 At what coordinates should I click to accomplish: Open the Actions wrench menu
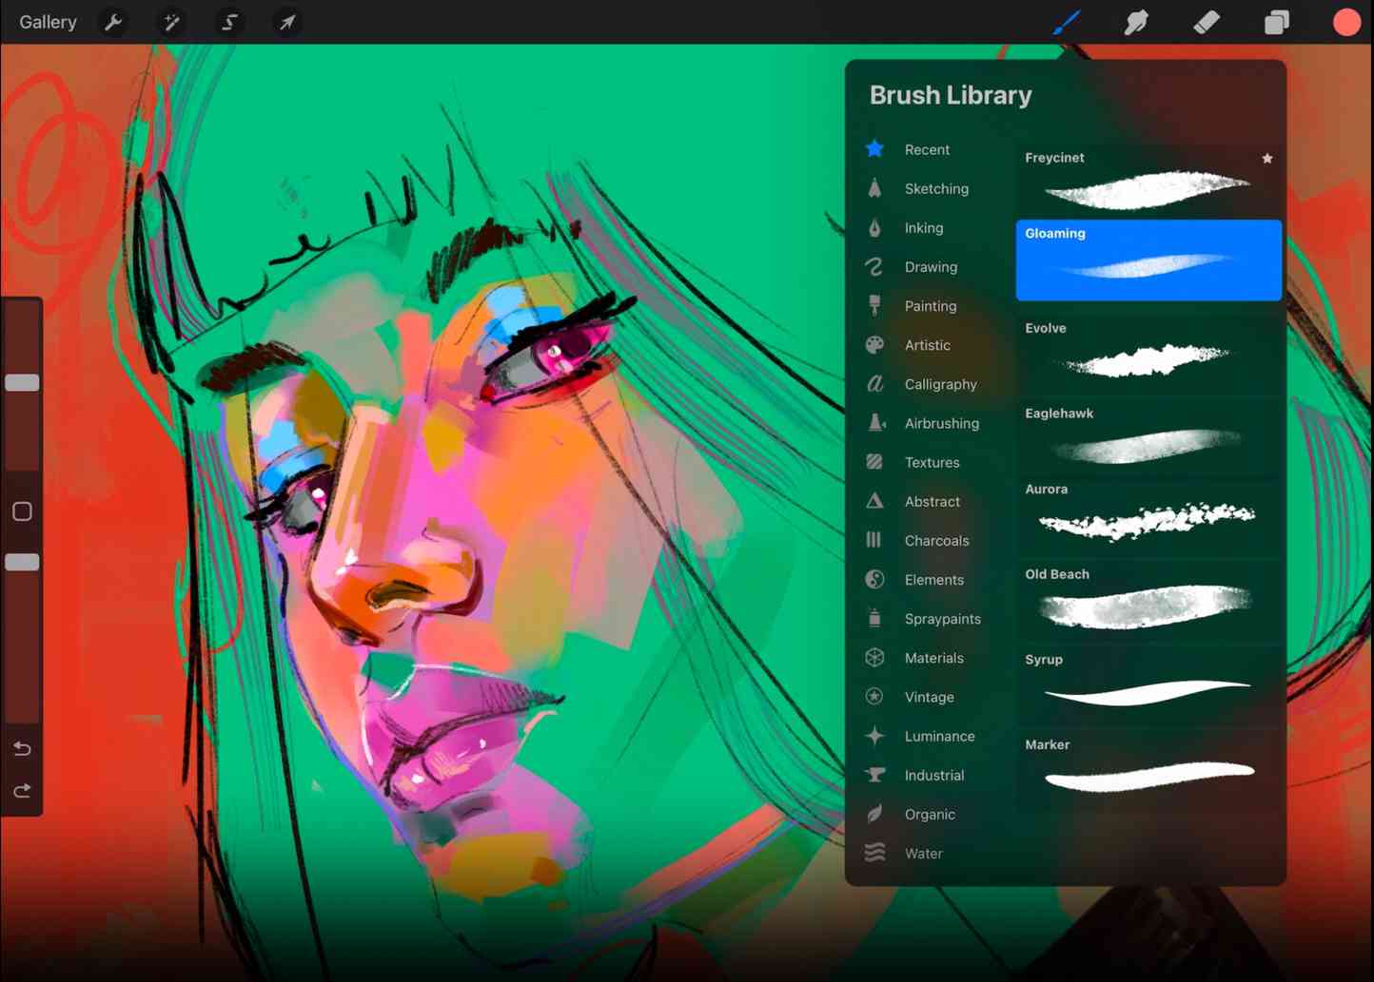[113, 21]
